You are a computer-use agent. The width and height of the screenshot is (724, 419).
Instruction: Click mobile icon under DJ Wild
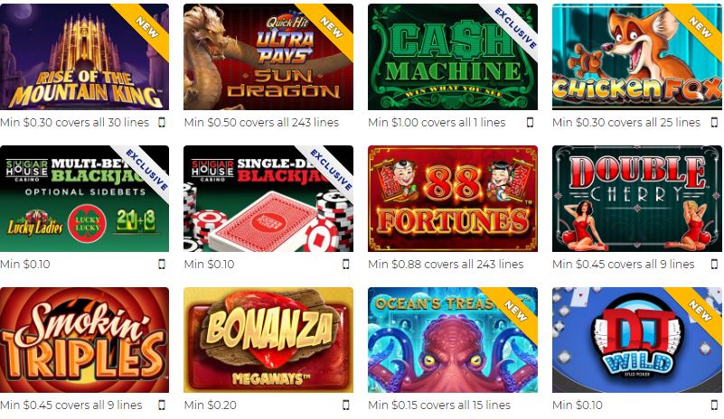[x=714, y=405]
